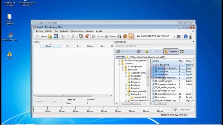Click the Grabar ahora button
223x125 pixels.
[184, 110]
